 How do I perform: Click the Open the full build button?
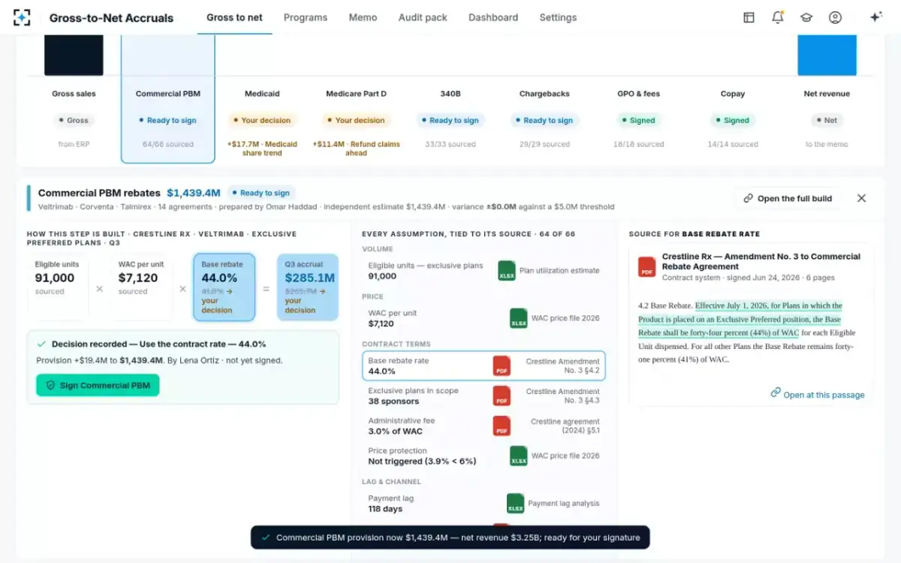coord(788,198)
